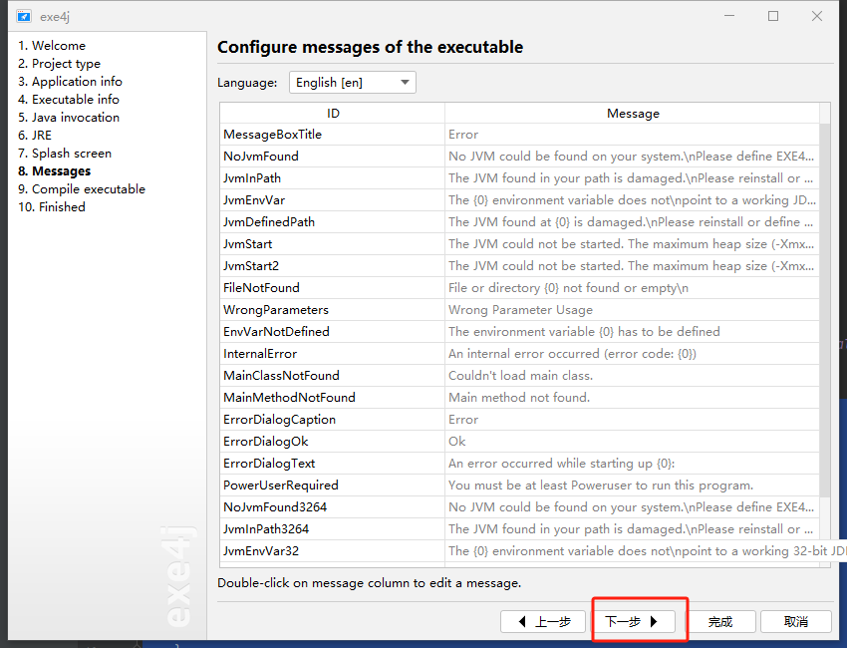Viewport: 847px width, 648px height.
Task: Click the ID column header
Action: (x=332, y=113)
